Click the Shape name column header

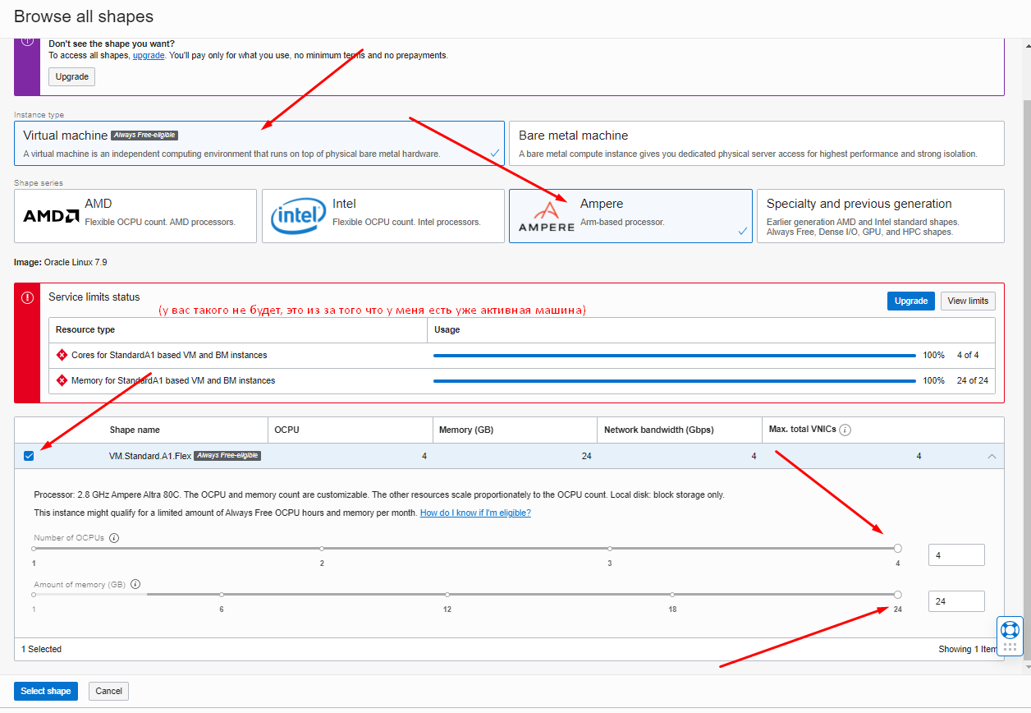click(x=135, y=430)
